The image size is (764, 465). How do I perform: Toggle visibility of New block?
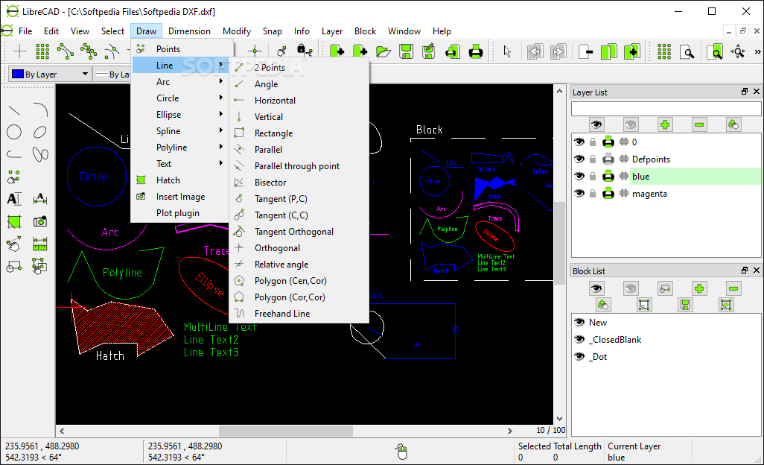[x=579, y=322]
